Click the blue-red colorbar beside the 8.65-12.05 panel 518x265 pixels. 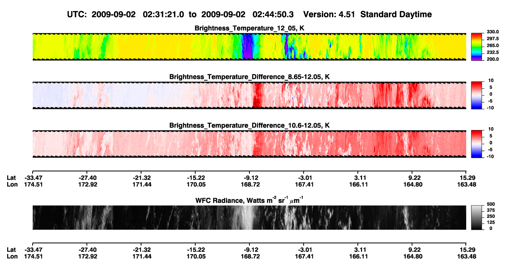point(477,95)
